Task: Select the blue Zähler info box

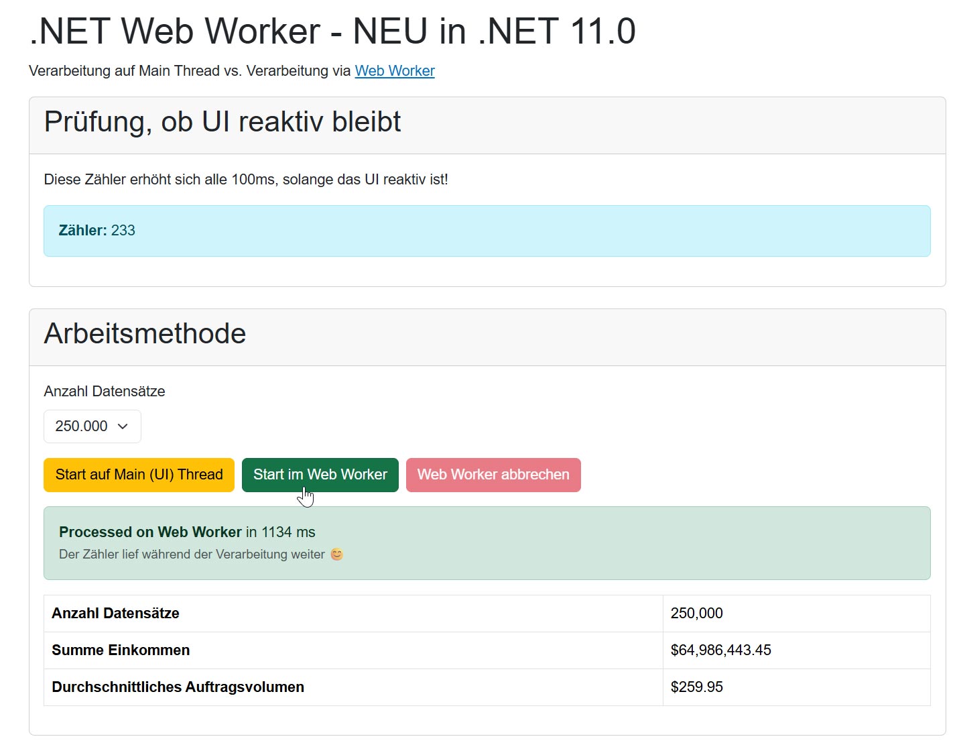Action: click(487, 231)
